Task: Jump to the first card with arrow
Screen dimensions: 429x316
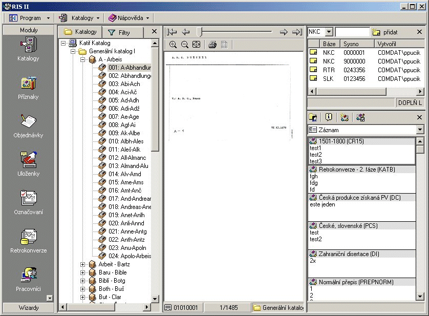Action: click(171, 32)
